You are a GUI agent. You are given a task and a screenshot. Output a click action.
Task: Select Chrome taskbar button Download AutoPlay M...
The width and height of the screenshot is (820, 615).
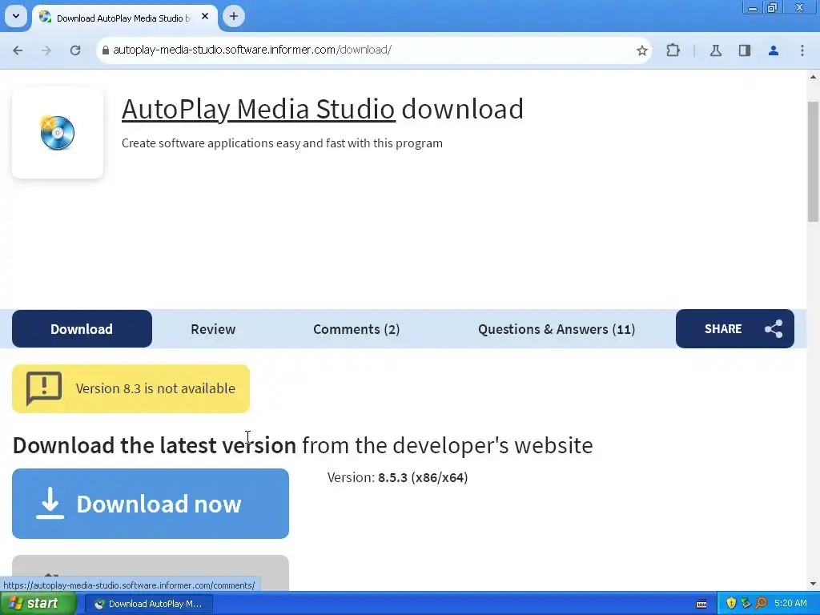click(148, 604)
